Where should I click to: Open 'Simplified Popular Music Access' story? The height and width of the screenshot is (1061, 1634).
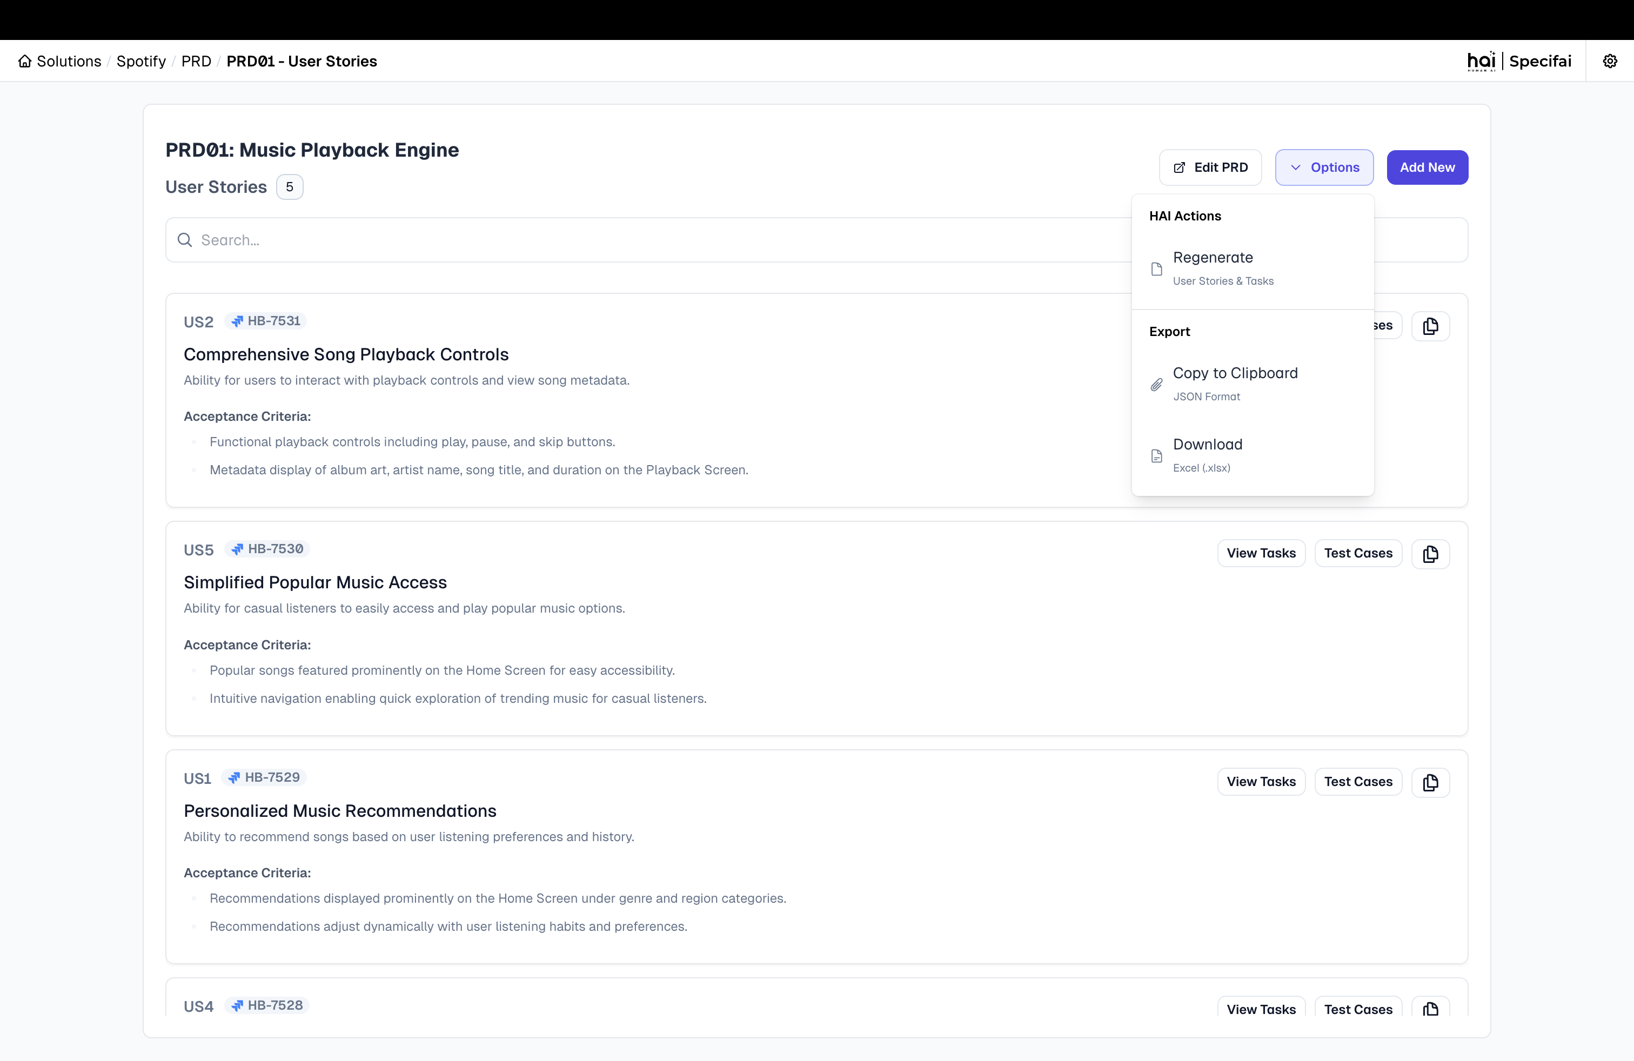click(x=315, y=582)
